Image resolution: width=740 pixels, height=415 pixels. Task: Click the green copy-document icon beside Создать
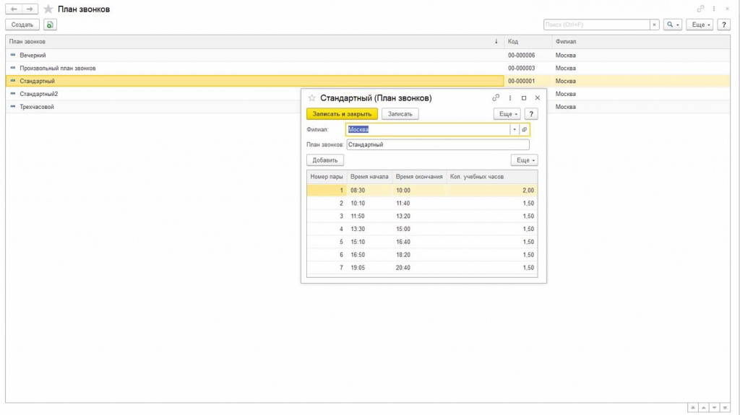[50, 25]
